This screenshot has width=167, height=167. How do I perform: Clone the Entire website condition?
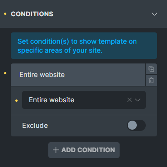click(x=151, y=69)
